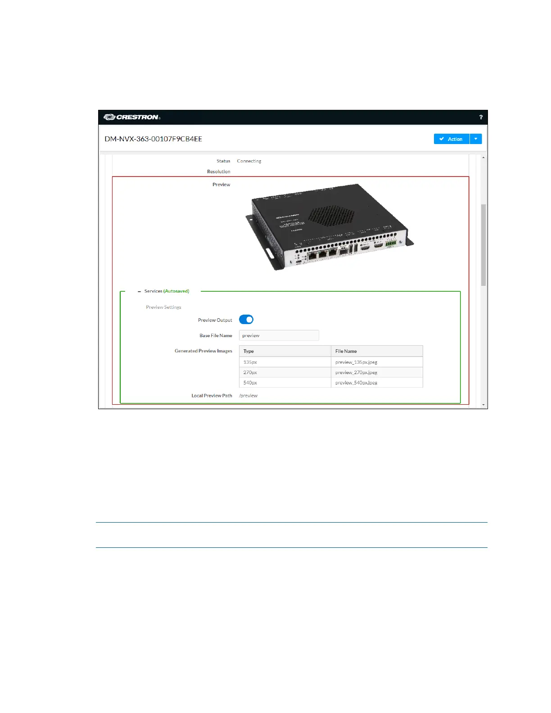
Task: Click the Resolution label
Action: click(219, 171)
